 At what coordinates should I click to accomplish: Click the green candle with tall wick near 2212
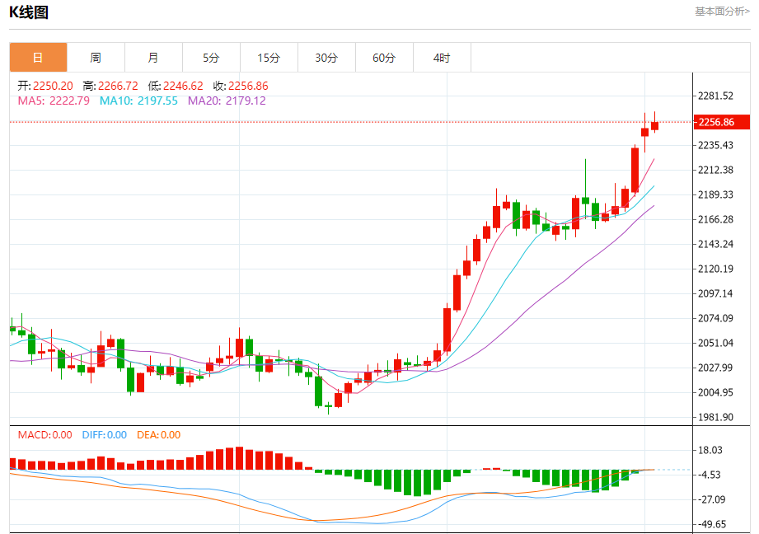[x=585, y=200]
